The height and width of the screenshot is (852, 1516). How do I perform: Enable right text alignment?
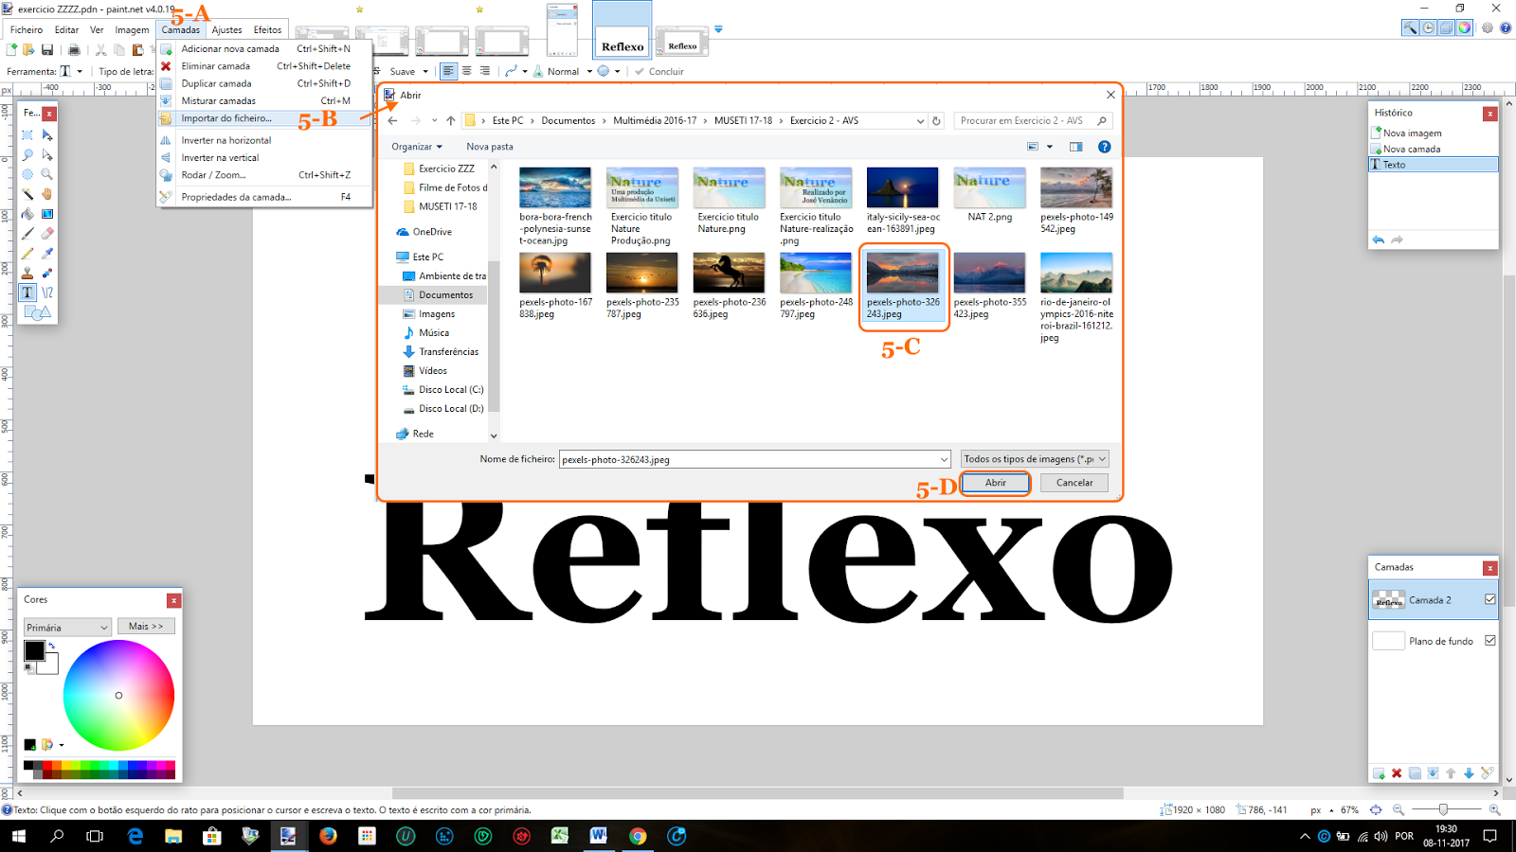coord(484,71)
